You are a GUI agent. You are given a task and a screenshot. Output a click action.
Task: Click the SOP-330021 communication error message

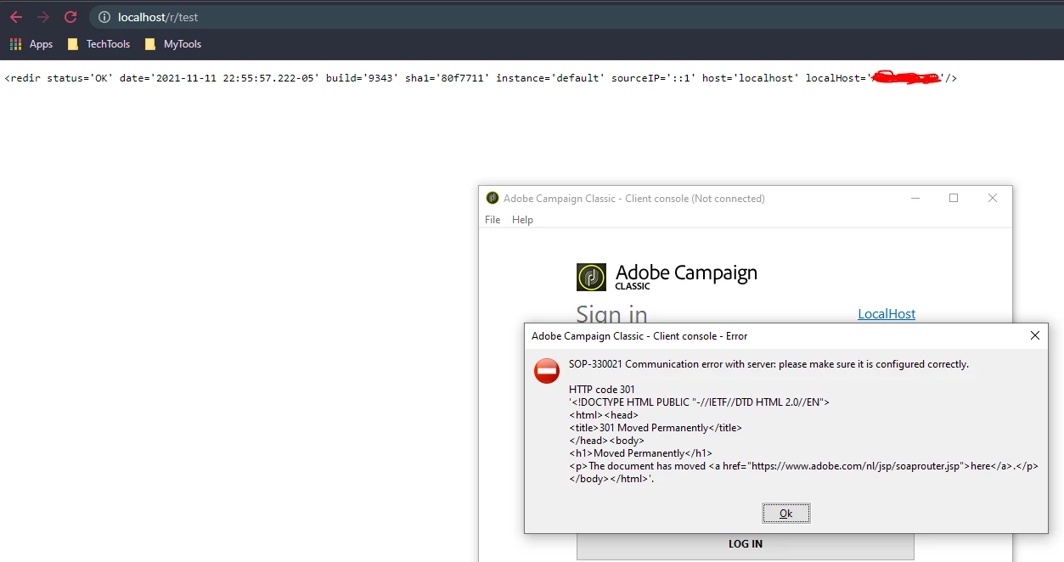pyautogui.click(x=768, y=364)
